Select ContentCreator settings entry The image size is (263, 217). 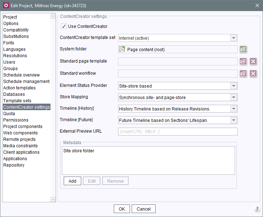(x=26, y=107)
